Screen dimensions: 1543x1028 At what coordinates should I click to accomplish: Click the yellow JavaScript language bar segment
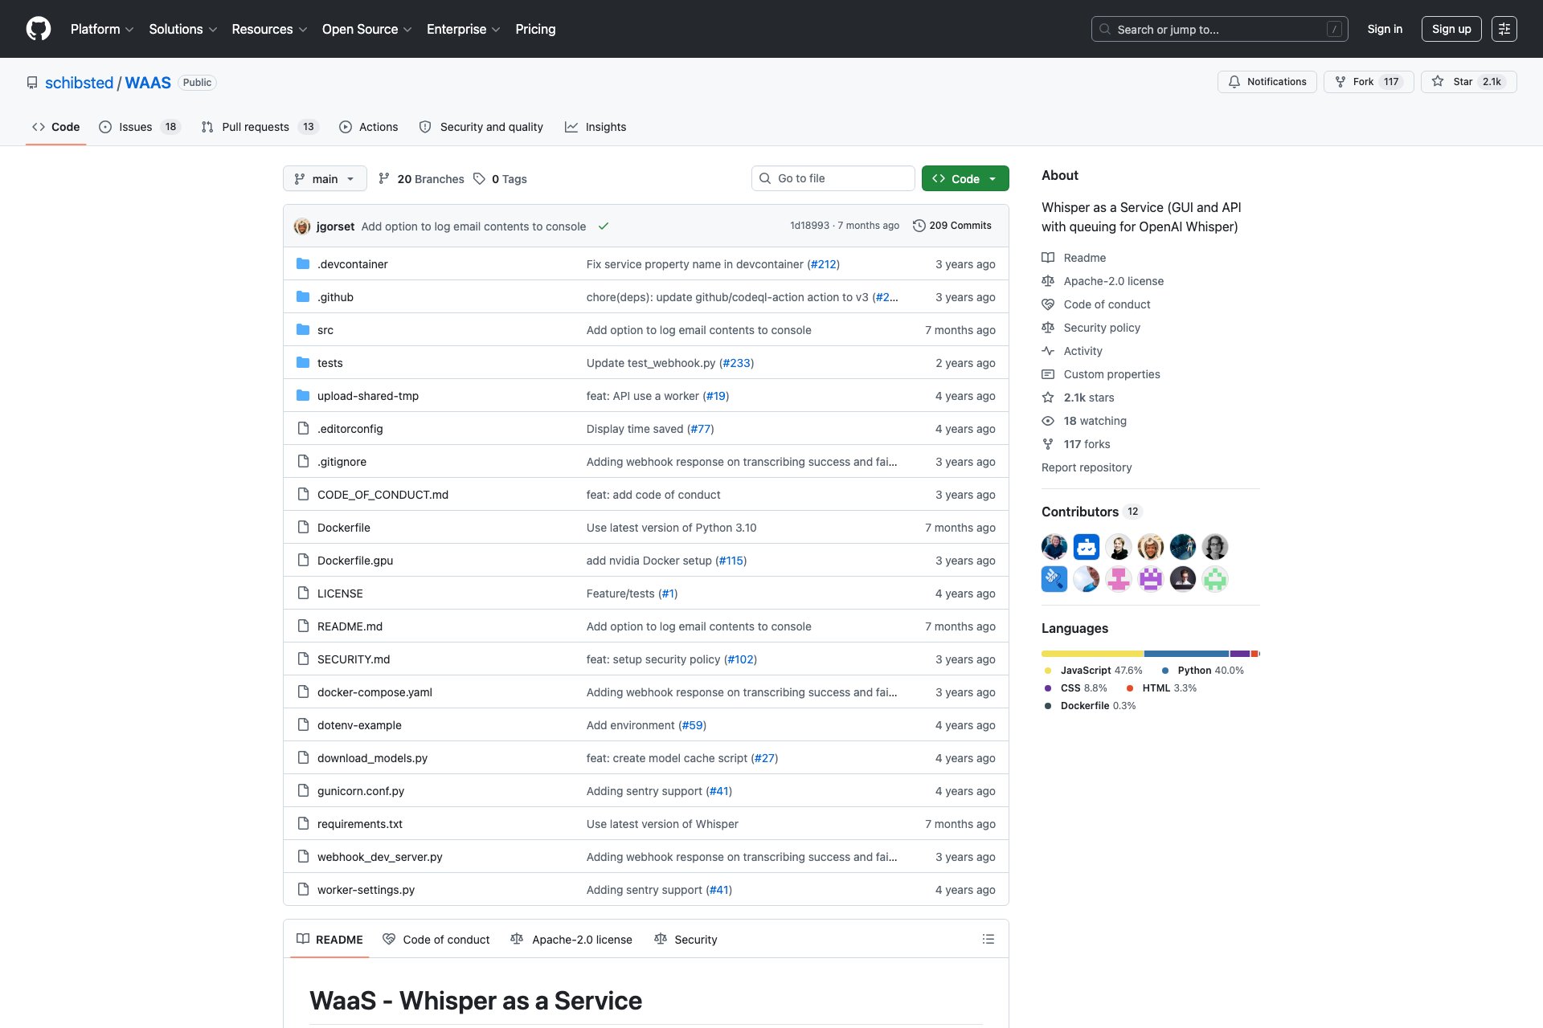point(1091,654)
